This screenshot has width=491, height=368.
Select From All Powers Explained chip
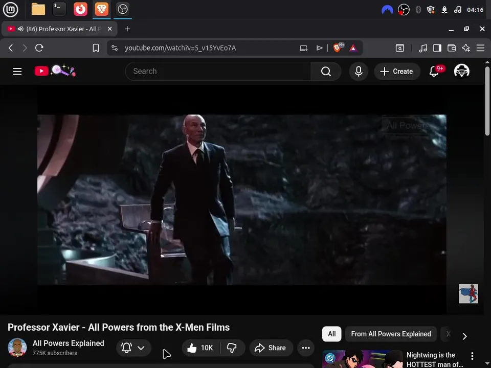pos(391,334)
